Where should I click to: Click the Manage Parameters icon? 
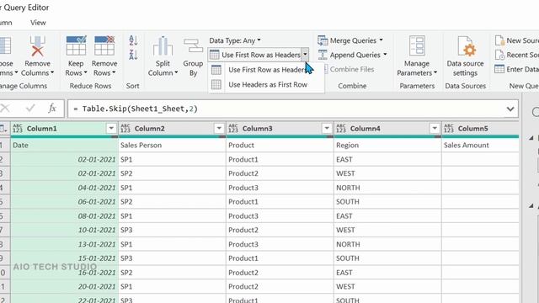point(417,45)
